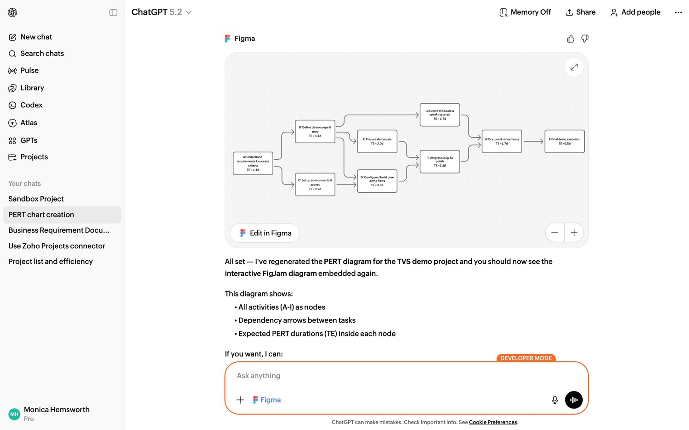The width and height of the screenshot is (689, 430).
Task: Click the Edit in Figma button
Action: tap(265, 233)
